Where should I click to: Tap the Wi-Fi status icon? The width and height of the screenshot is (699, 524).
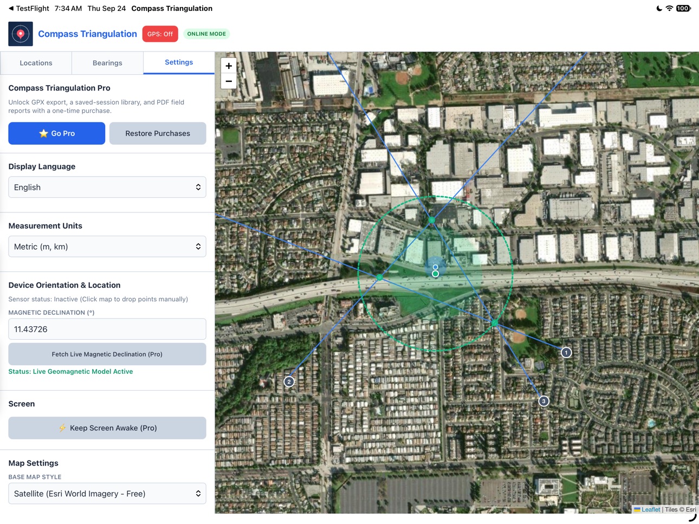pyautogui.click(x=669, y=8)
